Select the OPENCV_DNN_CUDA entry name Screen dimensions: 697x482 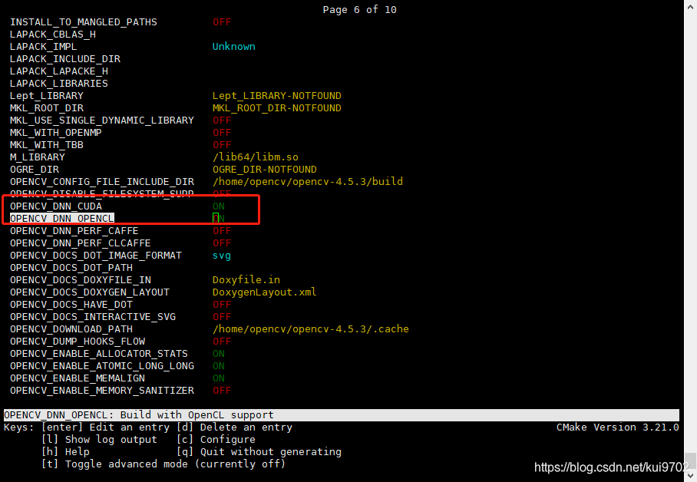(x=56, y=206)
